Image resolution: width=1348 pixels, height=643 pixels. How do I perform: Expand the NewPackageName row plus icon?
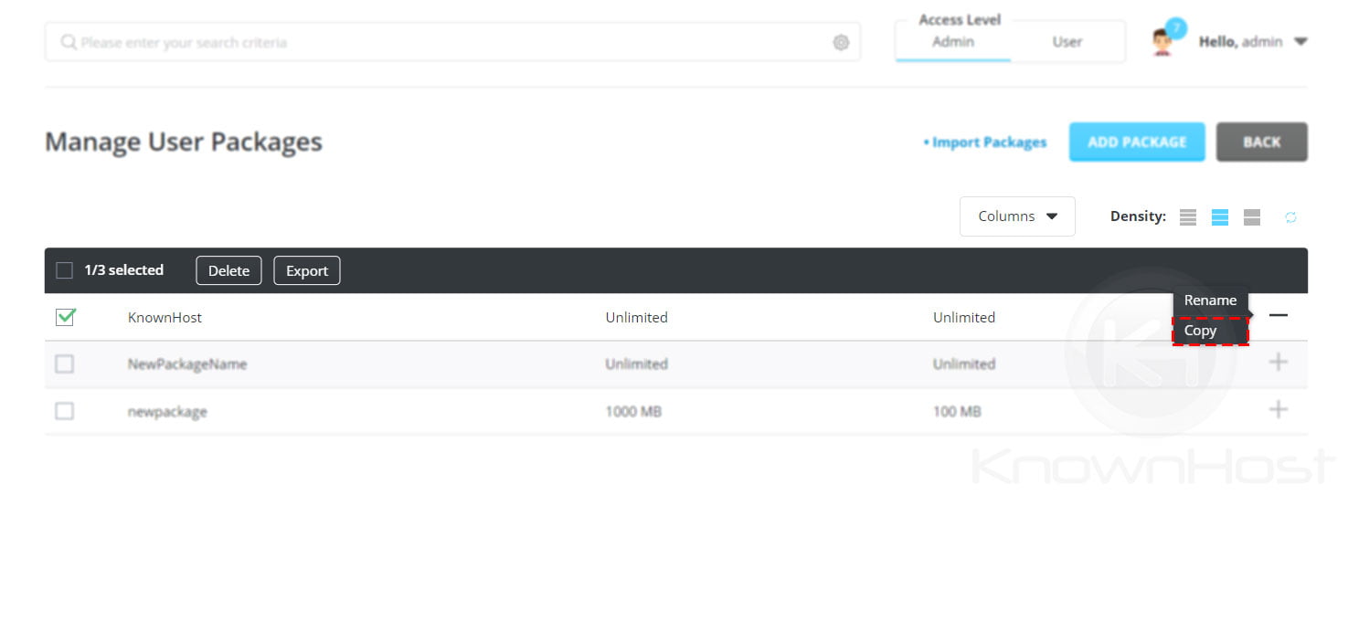[1279, 363]
